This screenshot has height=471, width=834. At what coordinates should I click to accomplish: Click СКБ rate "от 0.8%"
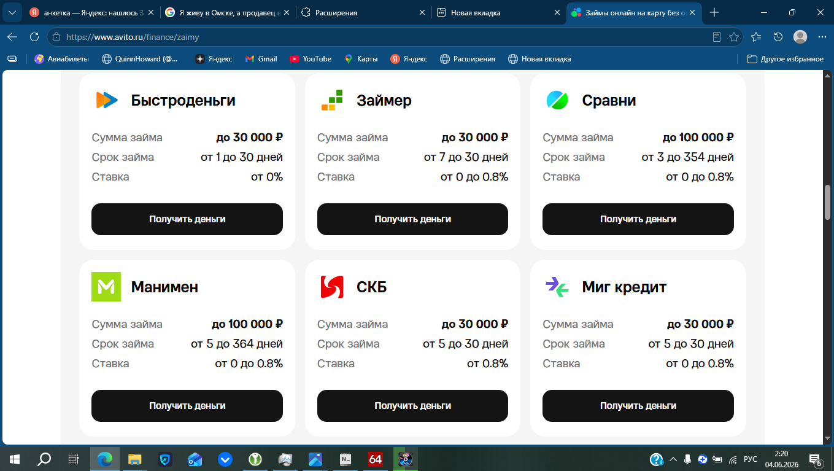(488, 363)
